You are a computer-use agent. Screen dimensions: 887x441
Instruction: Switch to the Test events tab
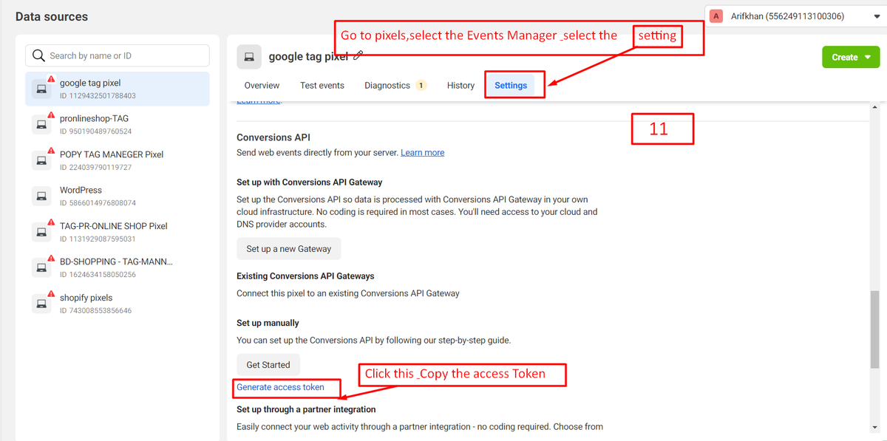(x=322, y=86)
